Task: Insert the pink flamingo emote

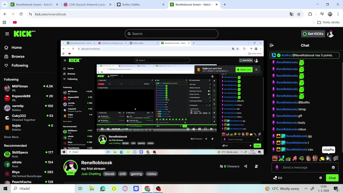Action: pos(295,158)
